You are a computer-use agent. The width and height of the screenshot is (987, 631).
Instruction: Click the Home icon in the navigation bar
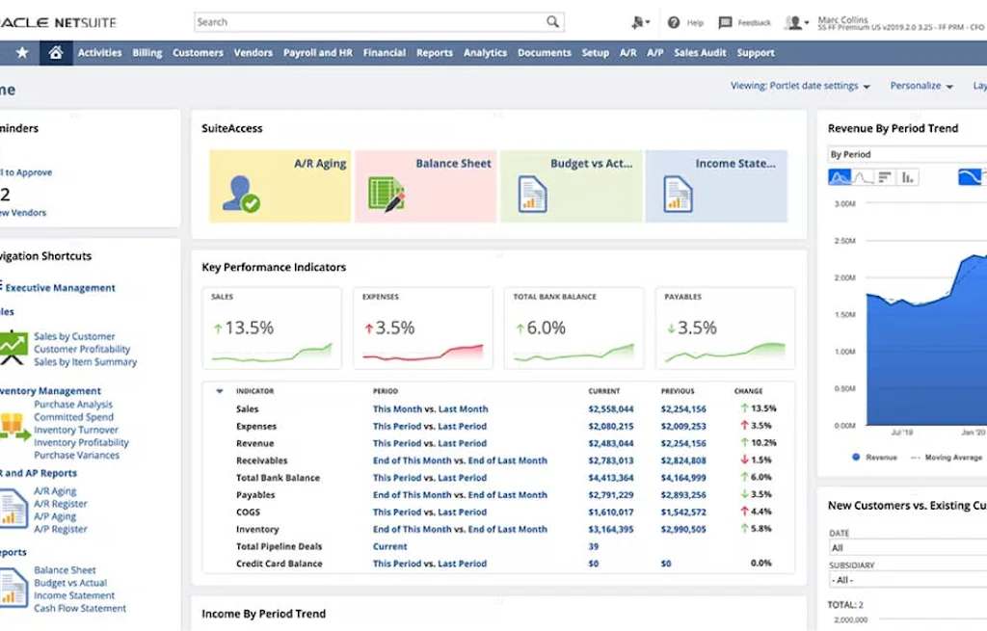pyautogui.click(x=55, y=53)
